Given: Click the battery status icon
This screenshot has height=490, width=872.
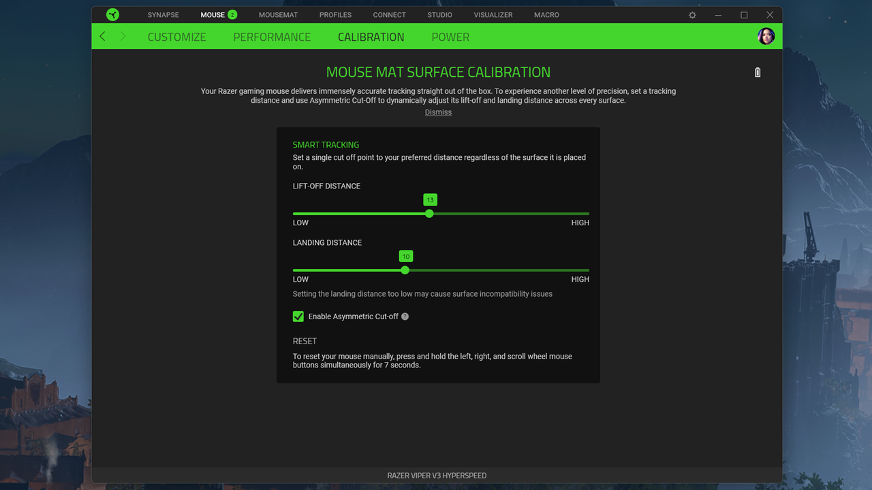Looking at the screenshot, I should [758, 72].
